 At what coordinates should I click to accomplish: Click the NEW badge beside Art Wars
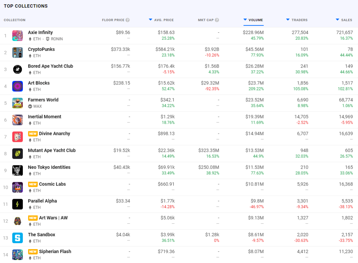[x=33, y=218]
